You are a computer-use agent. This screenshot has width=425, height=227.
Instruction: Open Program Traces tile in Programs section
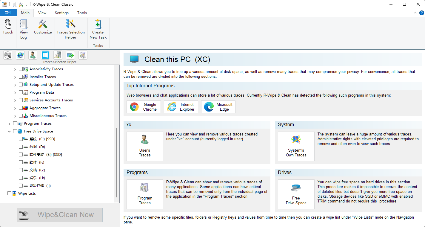145,194
